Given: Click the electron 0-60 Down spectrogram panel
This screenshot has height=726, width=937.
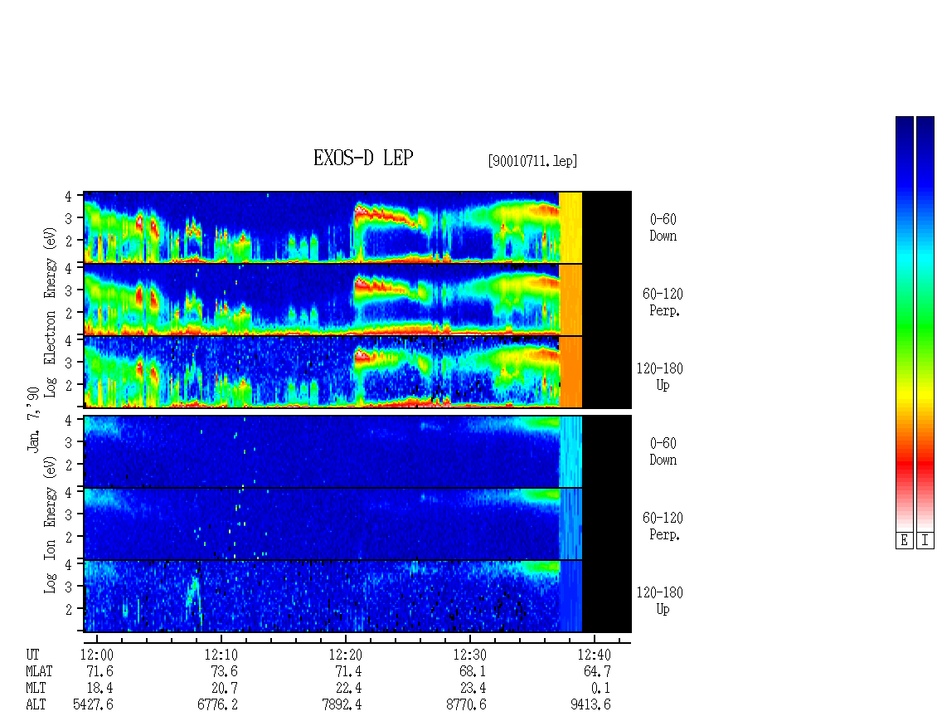Looking at the screenshot, I should [x=357, y=227].
